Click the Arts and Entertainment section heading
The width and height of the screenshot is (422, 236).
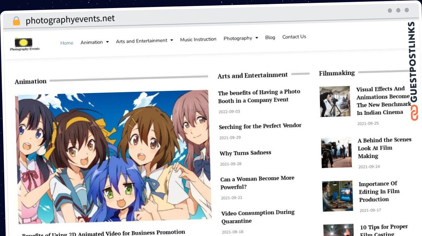(x=253, y=75)
